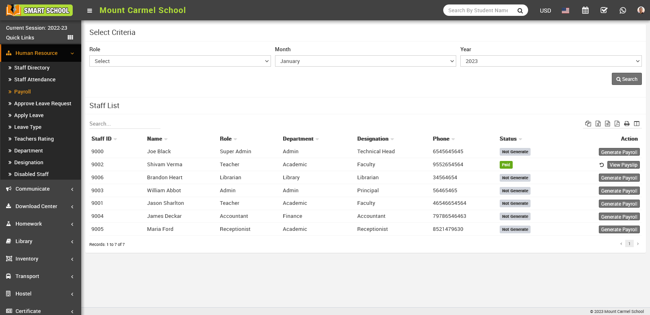Open the Month dropdown showing January

(365, 61)
